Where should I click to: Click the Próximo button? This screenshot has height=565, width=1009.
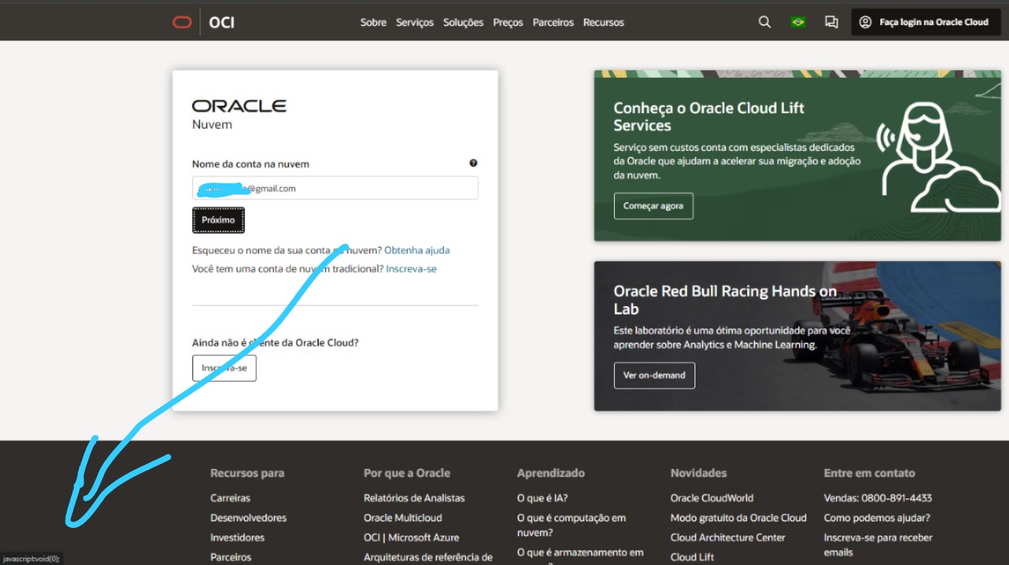tap(218, 220)
